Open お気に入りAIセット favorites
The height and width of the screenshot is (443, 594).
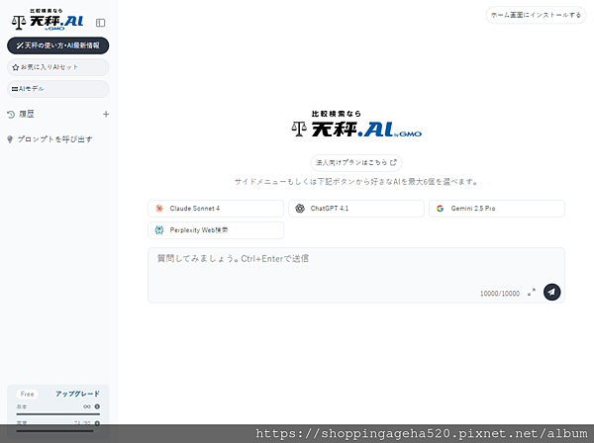pos(58,67)
